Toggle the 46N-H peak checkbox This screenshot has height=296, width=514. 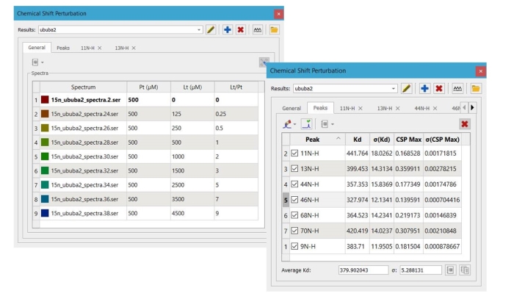(294, 199)
